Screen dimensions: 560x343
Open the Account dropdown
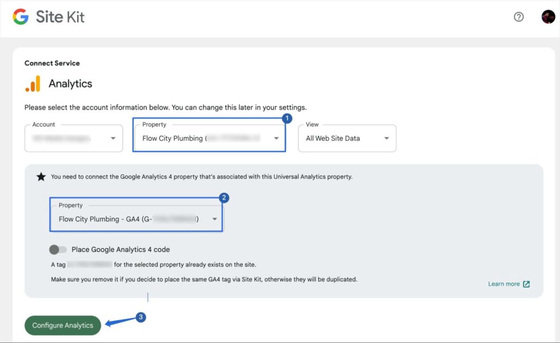coord(73,138)
